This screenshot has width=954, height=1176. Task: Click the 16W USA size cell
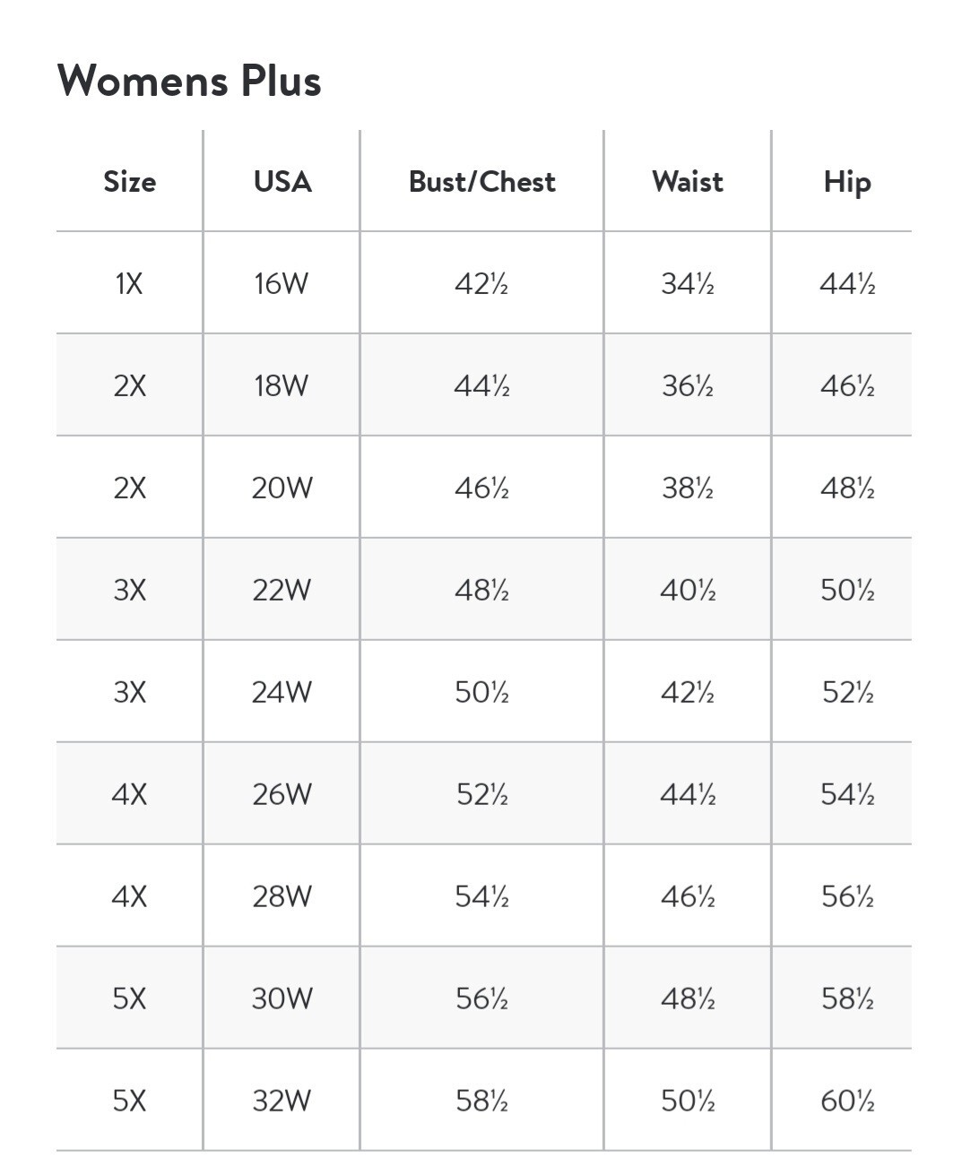pos(281,283)
